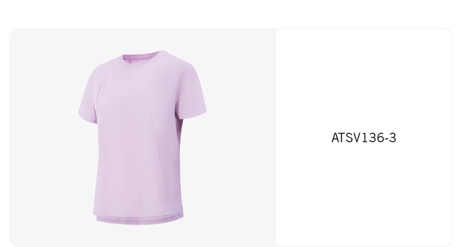Click the ATSV136-3 product code text
The height and width of the screenshot is (247, 462).
click(364, 138)
